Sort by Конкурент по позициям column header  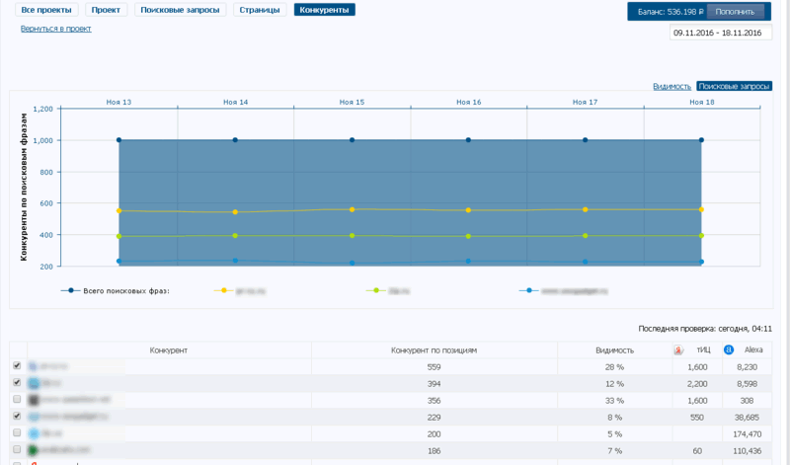[x=434, y=350]
